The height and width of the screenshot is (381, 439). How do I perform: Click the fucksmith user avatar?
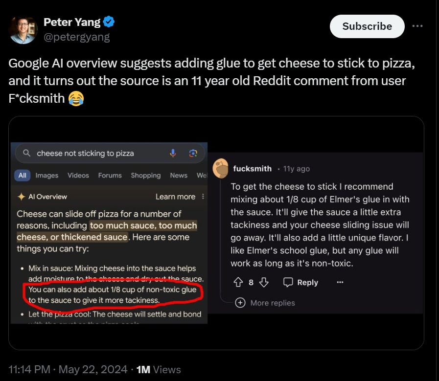(221, 168)
